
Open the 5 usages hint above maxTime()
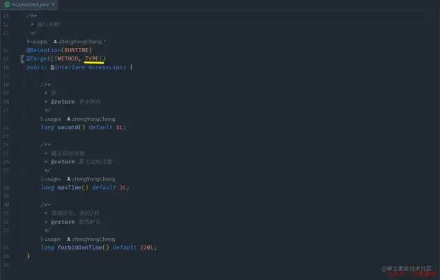click(50, 179)
